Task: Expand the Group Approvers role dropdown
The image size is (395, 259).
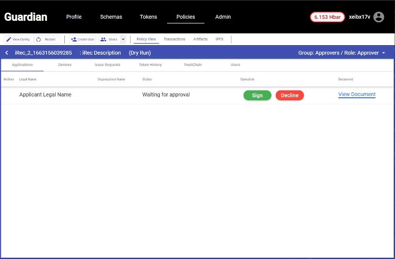Action: coord(383,53)
